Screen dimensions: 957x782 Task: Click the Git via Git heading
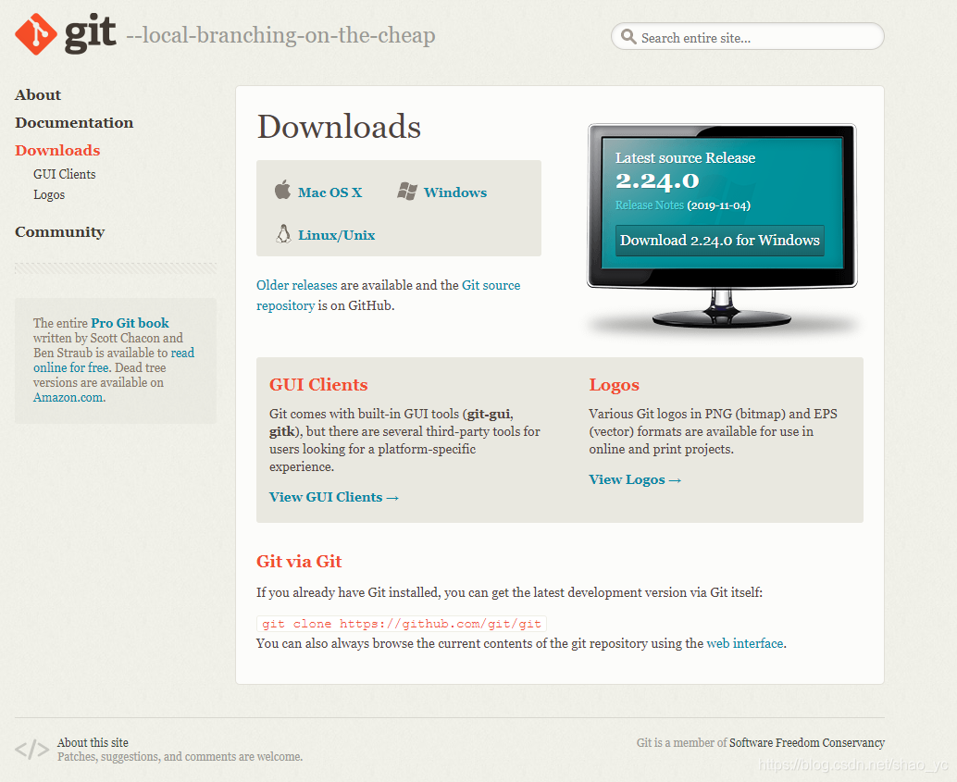tap(299, 562)
